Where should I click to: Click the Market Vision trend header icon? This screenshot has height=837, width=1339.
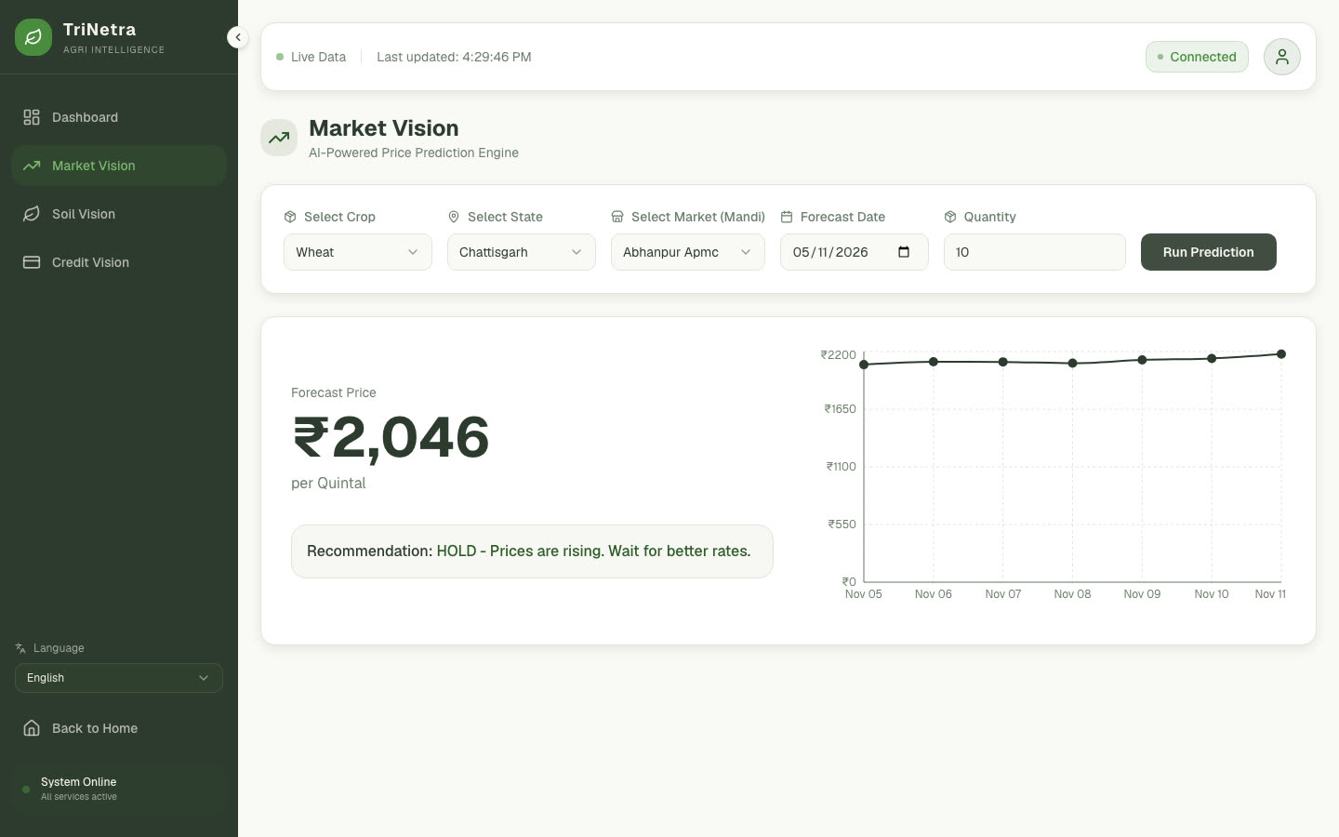coord(279,138)
